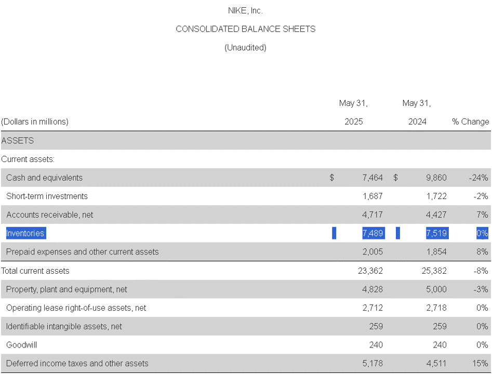Click the value 4,511

(436, 363)
